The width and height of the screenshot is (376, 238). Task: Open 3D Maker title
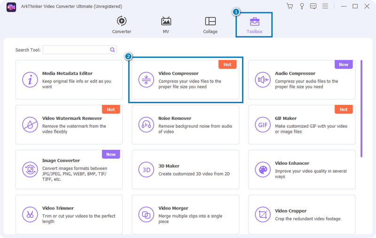pyautogui.click(x=169, y=166)
